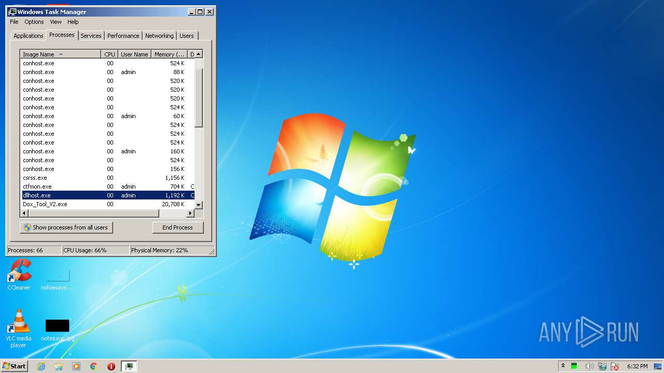Open the volume speaker tray icon
The image size is (664, 373).
point(589,366)
